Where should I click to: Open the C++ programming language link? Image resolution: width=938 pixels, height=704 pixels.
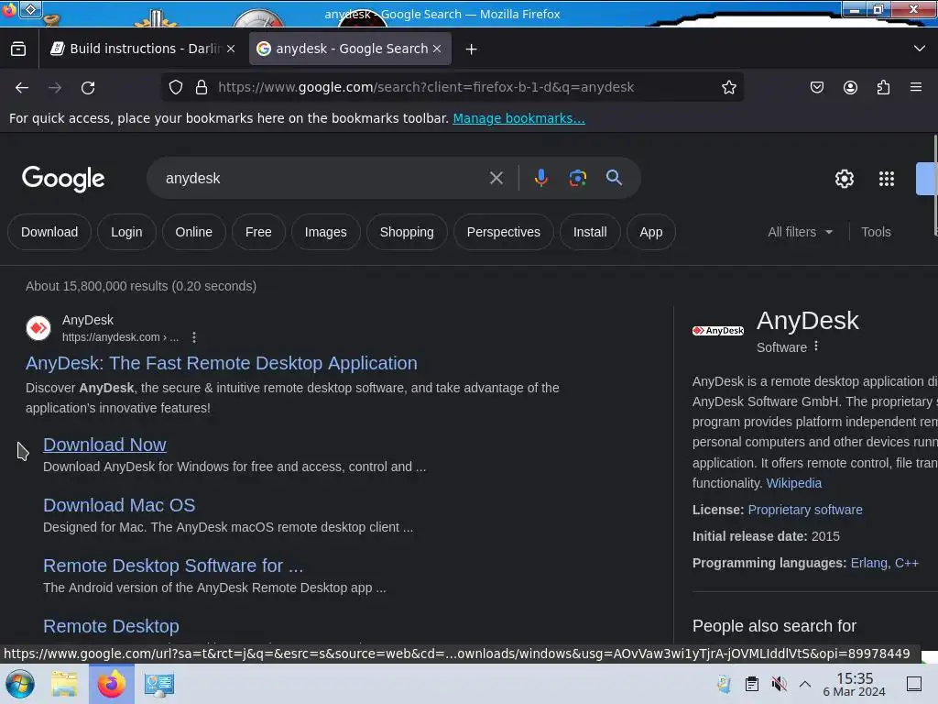906,563
